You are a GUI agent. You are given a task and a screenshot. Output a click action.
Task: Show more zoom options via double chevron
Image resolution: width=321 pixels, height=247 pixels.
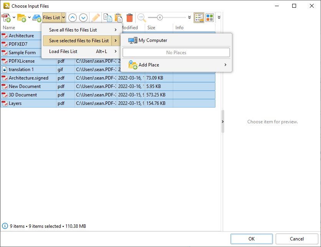[189, 17]
